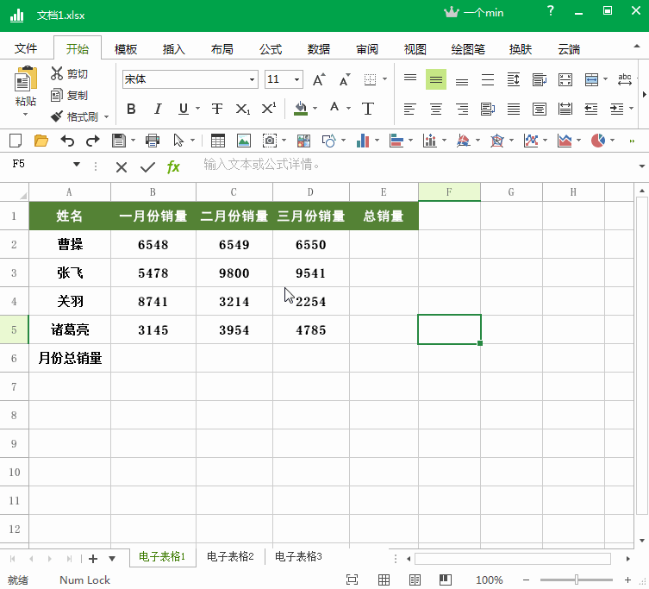Switch to the 视图 tab

(x=415, y=49)
